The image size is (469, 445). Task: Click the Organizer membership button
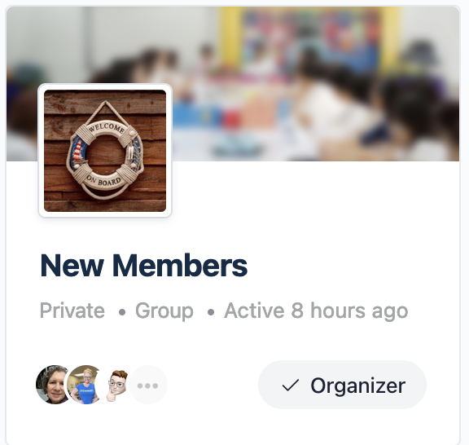point(342,385)
